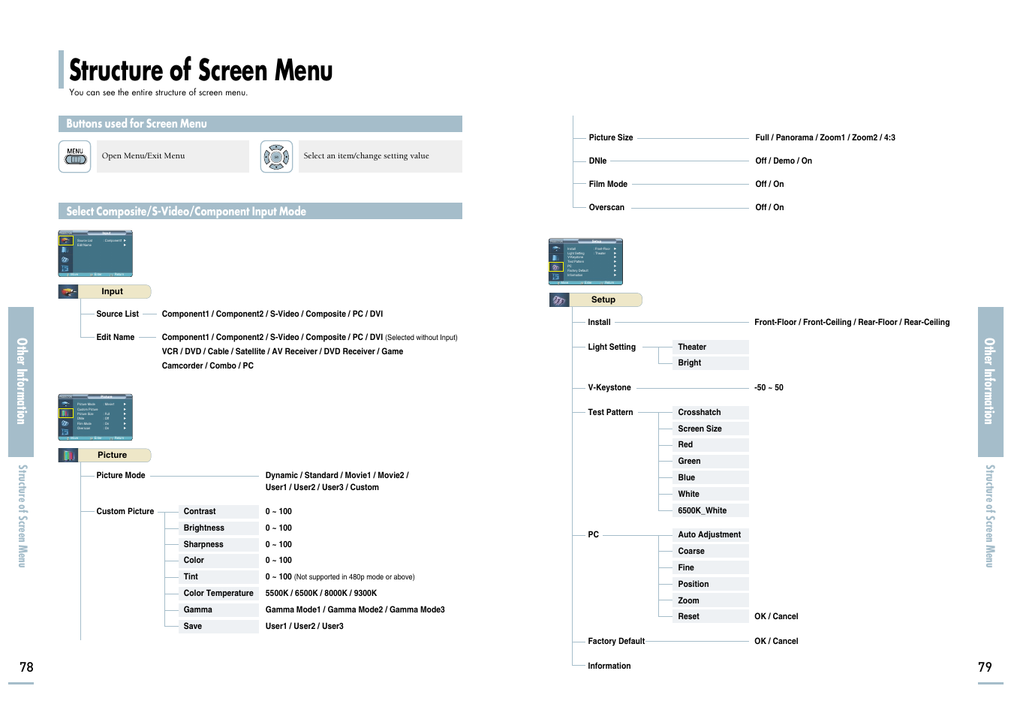This screenshot has width=1014, height=716.
Task: Select the Tint item
Action: tap(218, 577)
